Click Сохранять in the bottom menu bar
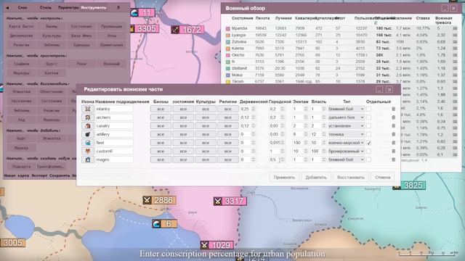Screen dimensions: 465x261 pyautogui.click(x=60, y=175)
